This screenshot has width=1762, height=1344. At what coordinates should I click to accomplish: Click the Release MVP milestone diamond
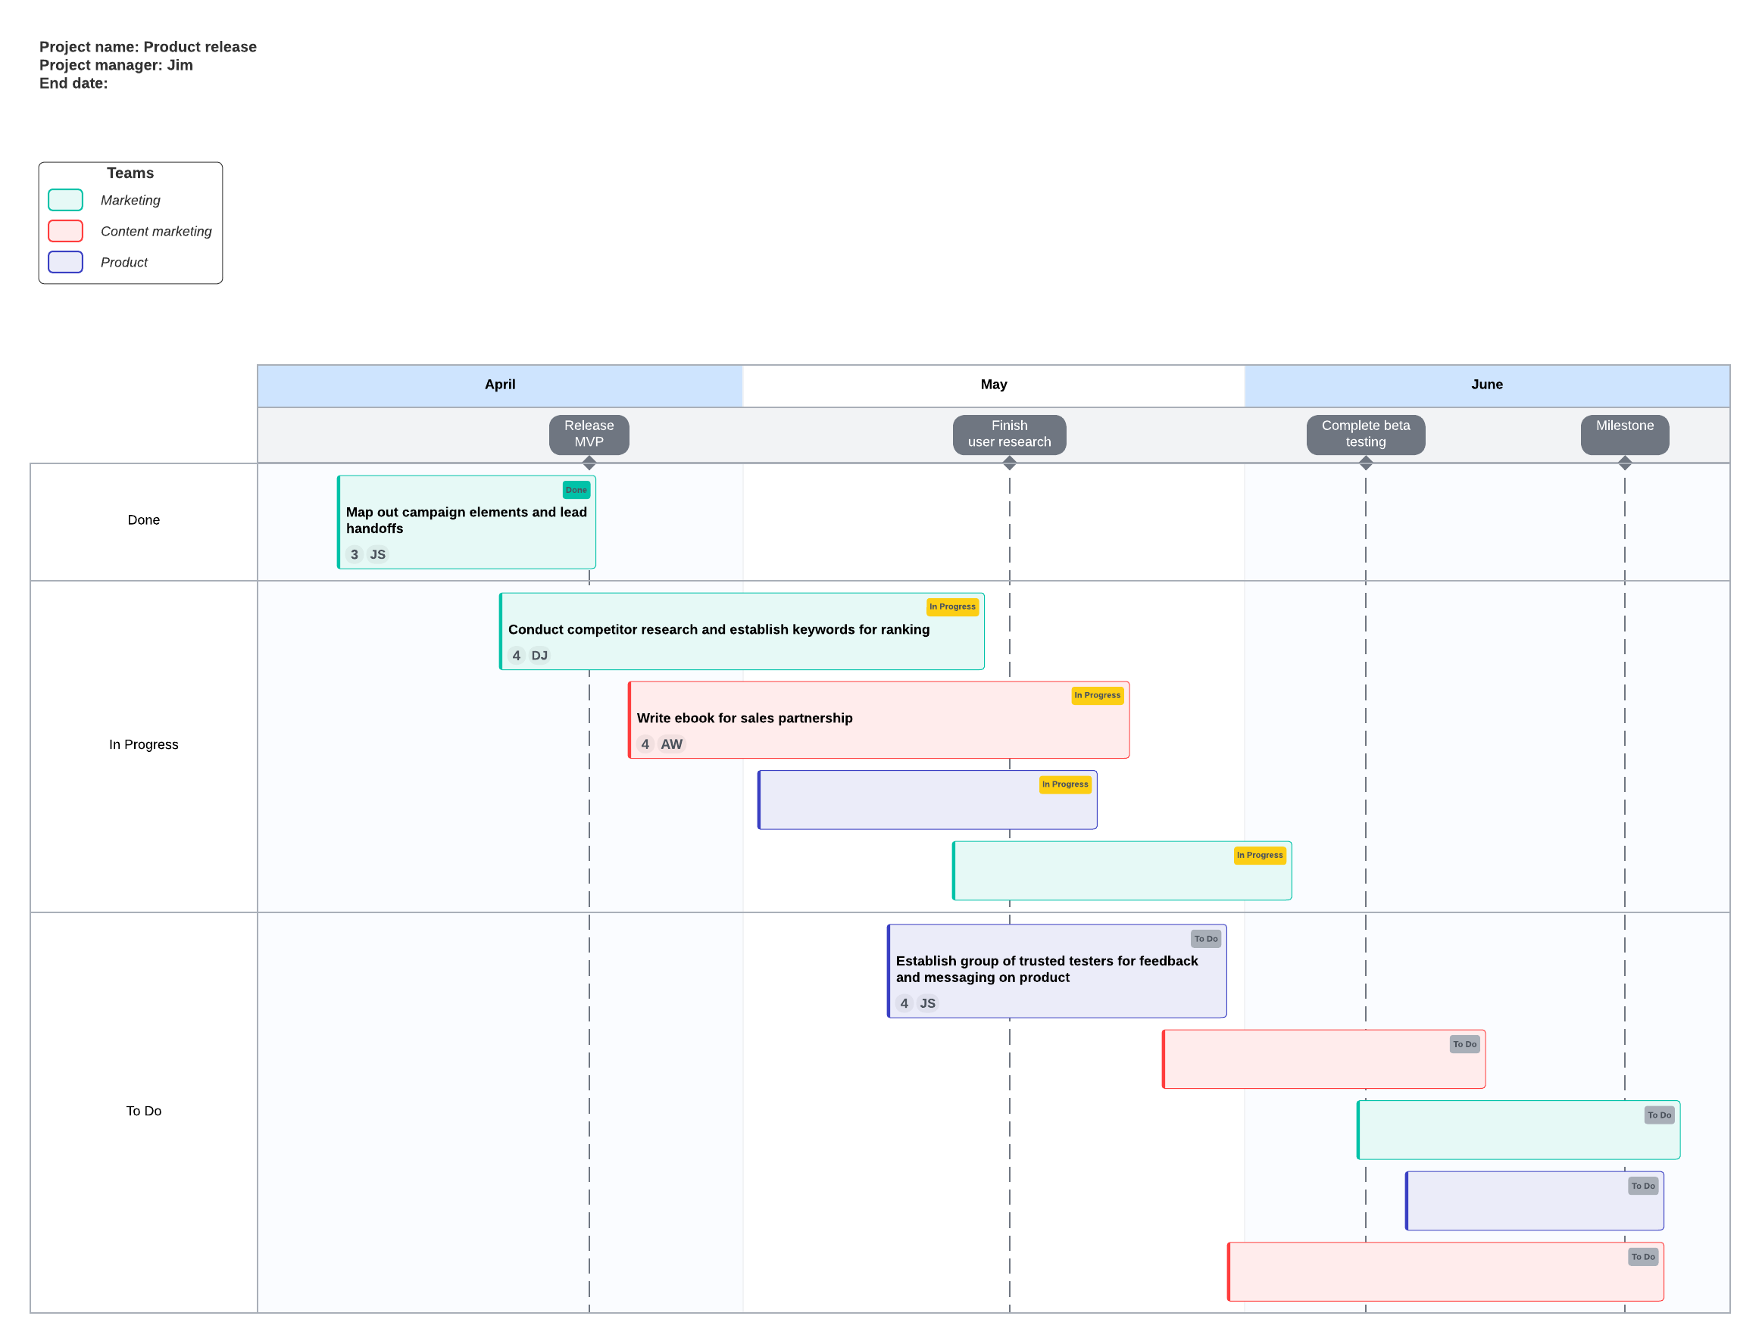click(x=590, y=463)
